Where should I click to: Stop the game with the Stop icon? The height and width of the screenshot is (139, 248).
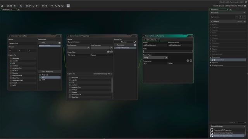(33, 6)
